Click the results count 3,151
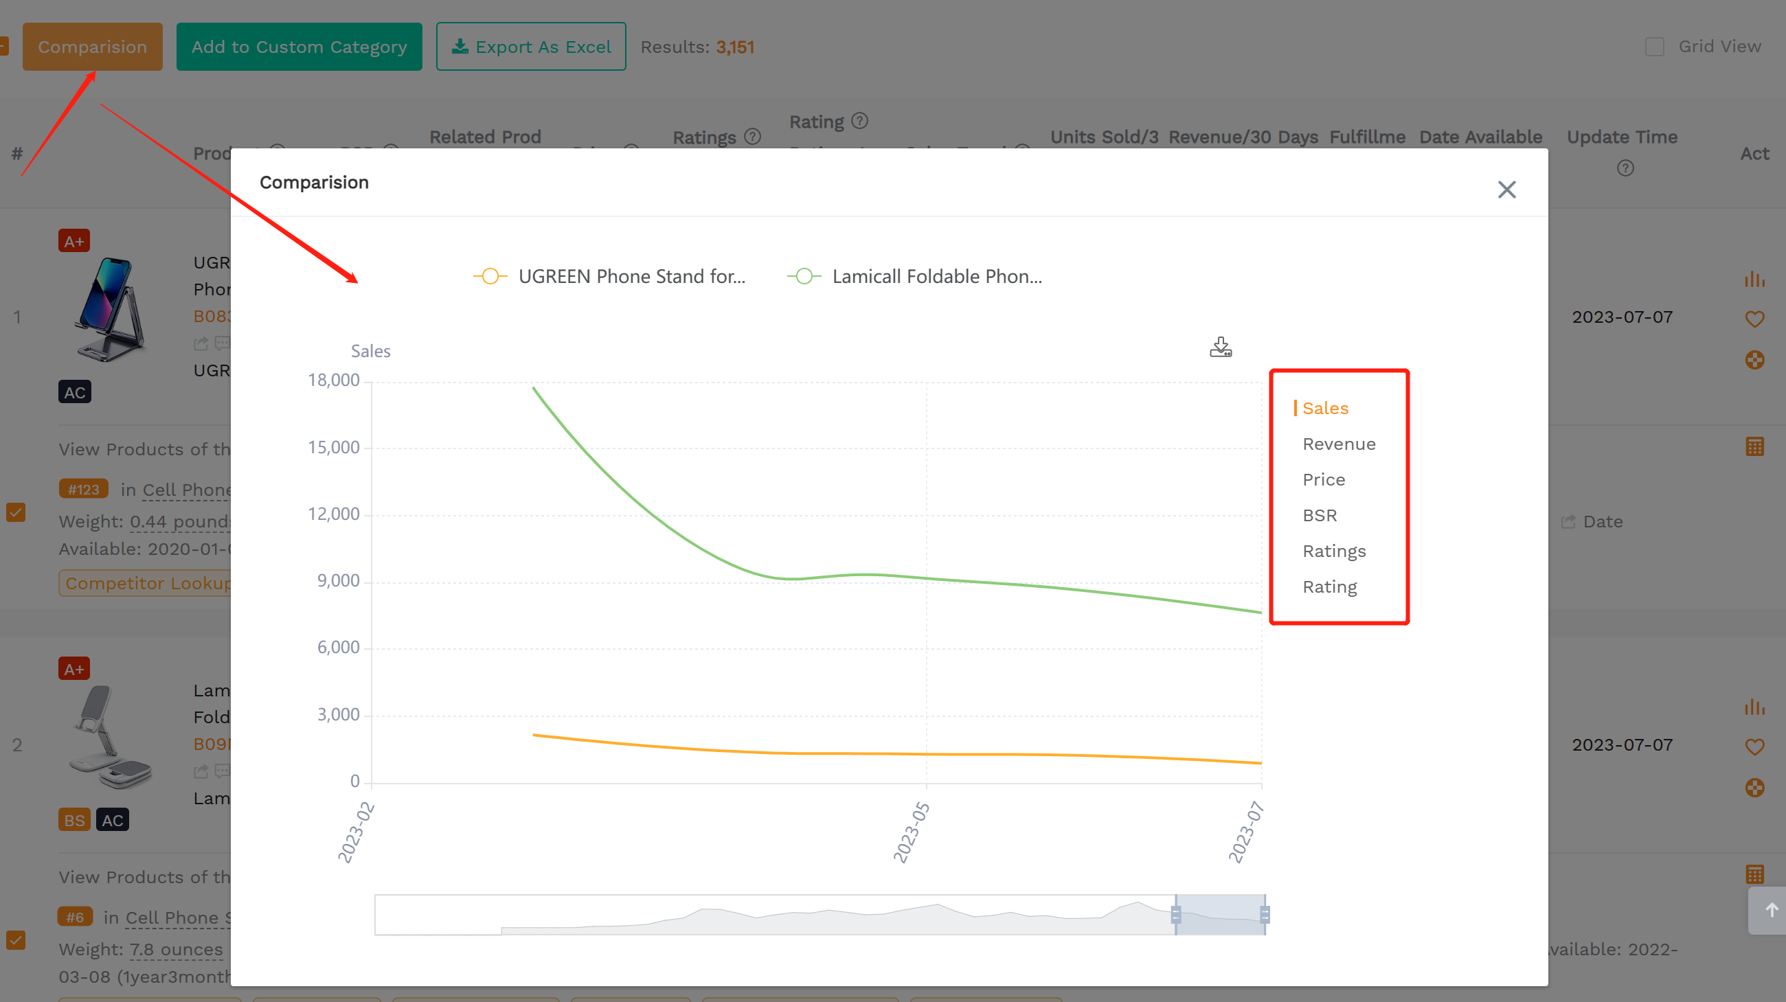Image resolution: width=1786 pixels, height=1002 pixels. (x=735, y=47)
